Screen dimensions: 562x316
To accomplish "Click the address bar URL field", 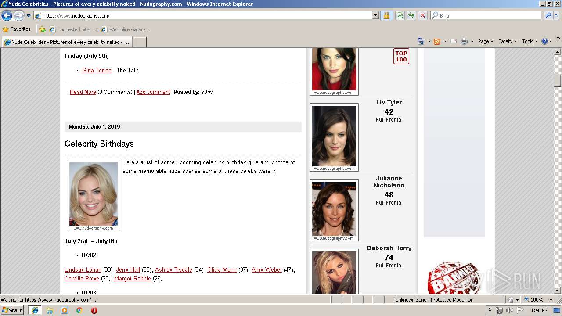I will tap(203, 16).
